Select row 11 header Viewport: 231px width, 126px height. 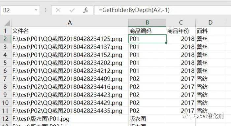(x=6, y=111)
